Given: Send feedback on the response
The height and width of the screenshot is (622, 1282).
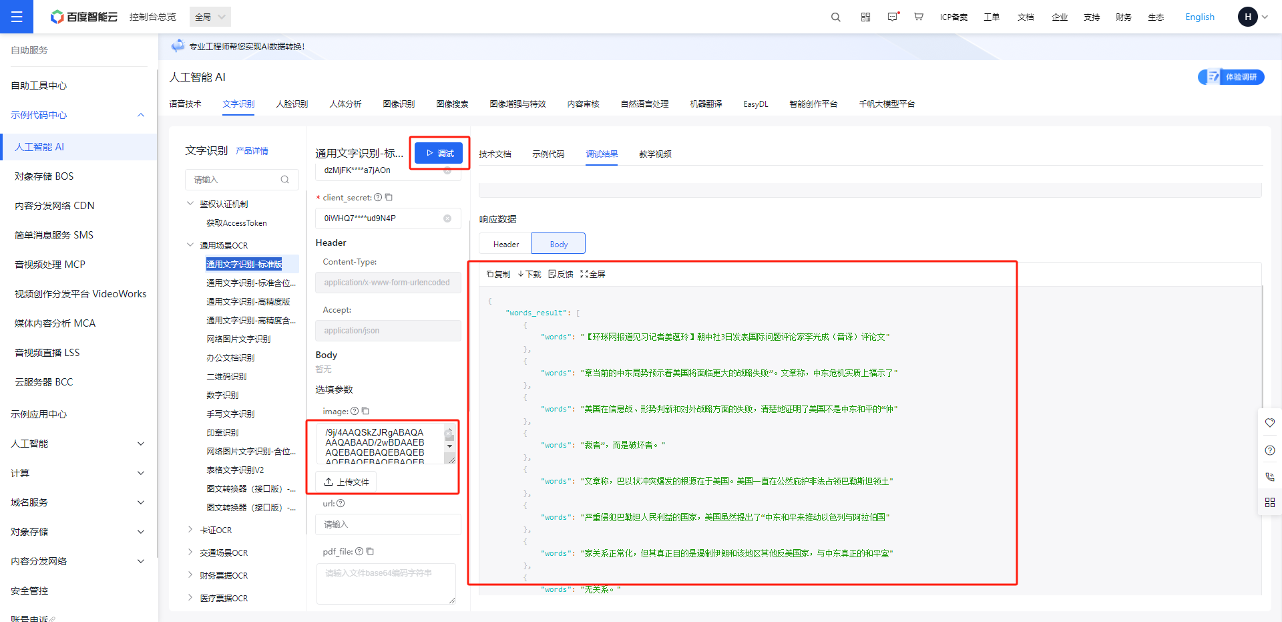Looking at the screenshot, I should tap(561, 274).
